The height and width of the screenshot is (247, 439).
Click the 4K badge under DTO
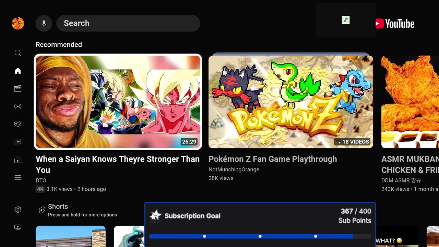(40, 189)
